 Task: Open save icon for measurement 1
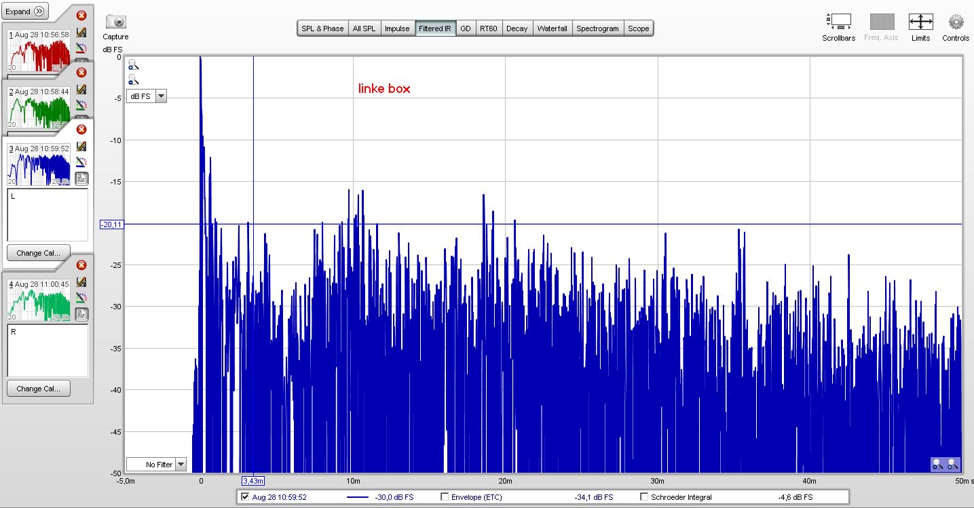81,32
